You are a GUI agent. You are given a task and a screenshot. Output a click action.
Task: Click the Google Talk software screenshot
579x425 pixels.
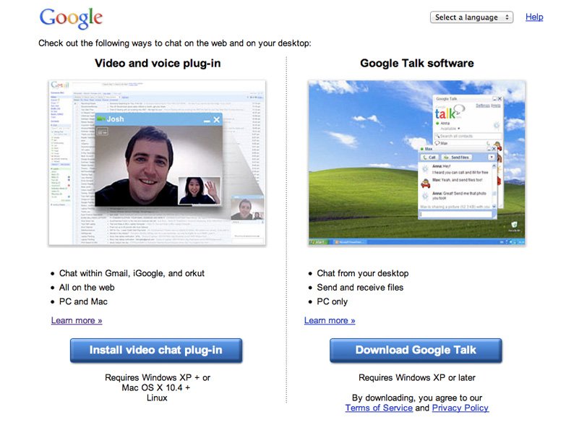point(416,163)
